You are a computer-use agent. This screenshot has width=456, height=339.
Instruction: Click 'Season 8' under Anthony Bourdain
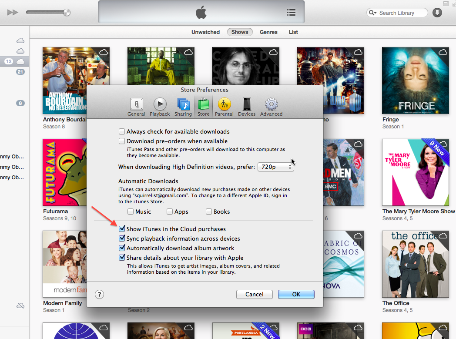click(x=54, y=127)
